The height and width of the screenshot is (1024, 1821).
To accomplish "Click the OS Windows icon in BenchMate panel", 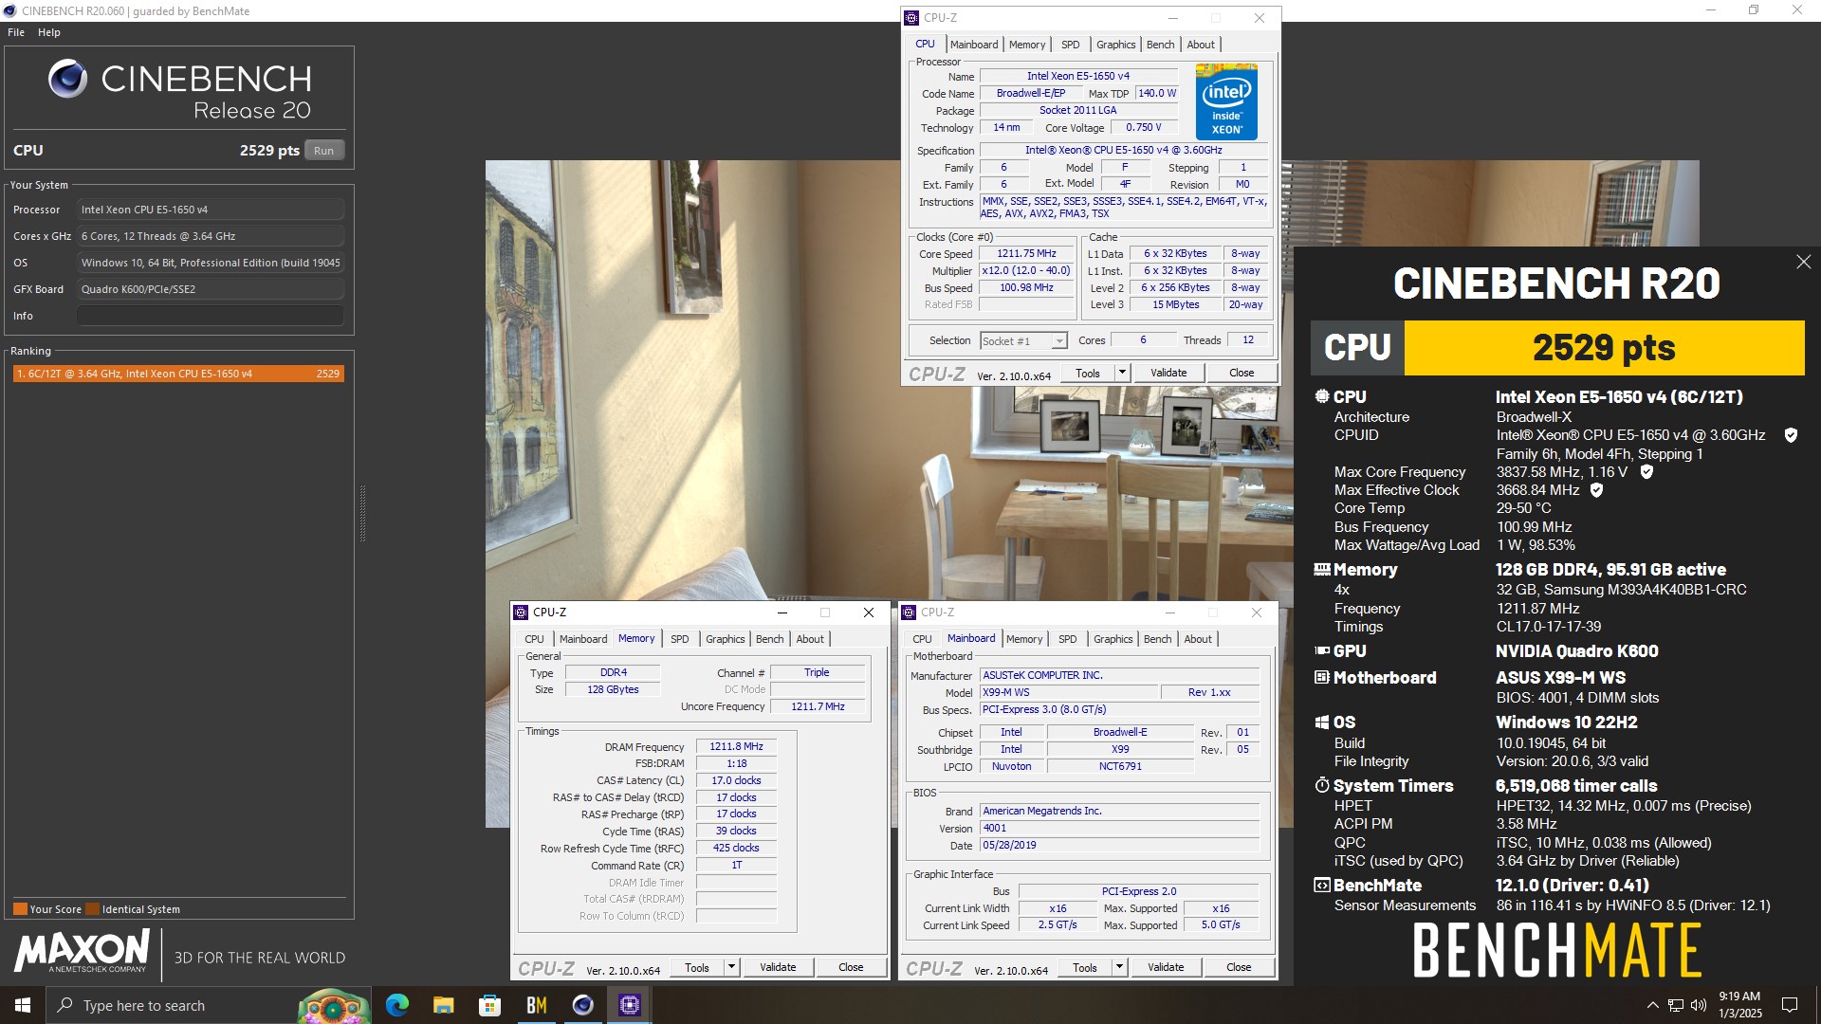I will tap(1322, 722).
